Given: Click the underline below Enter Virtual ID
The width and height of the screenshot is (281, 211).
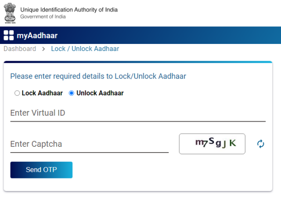Looking at the screenshot, I should click(138, 121).
